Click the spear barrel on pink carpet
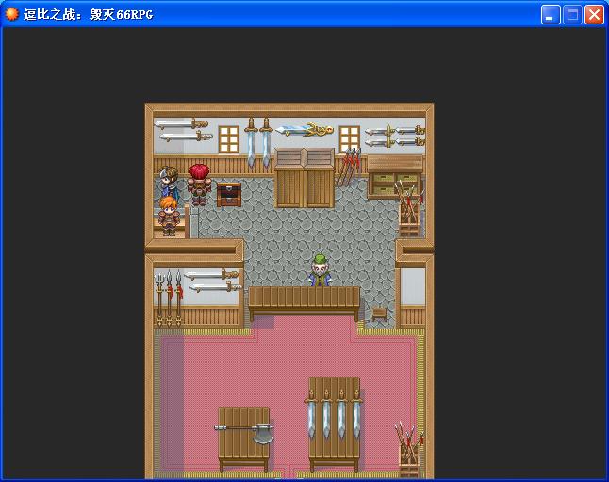 (x=410, y=450)
